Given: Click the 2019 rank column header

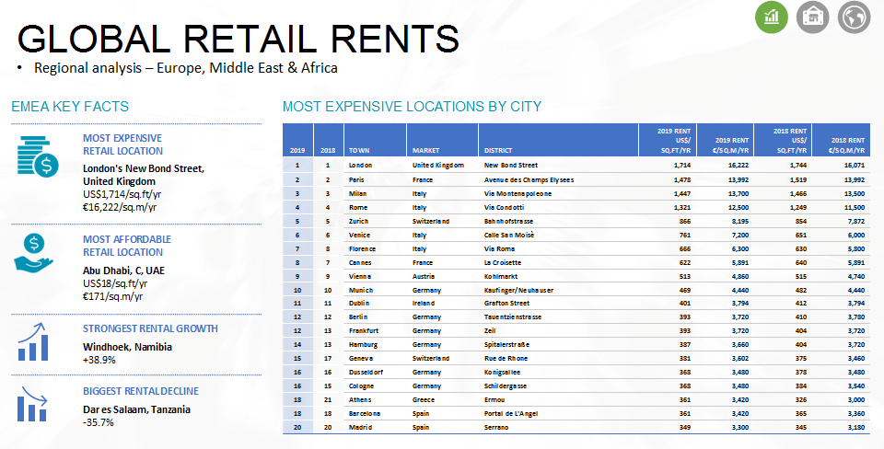Looking at the screenshot, I should (297, 150).
